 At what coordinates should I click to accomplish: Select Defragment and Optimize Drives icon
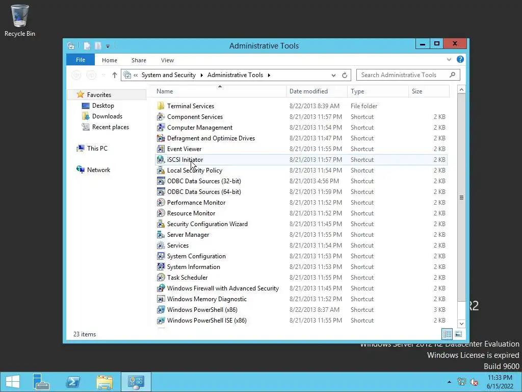tap(161, 138)
